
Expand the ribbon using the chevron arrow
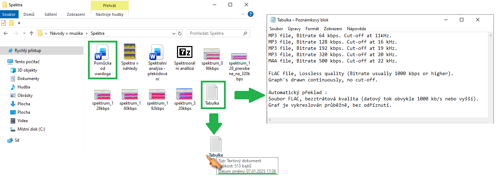(x=243, y=14)
